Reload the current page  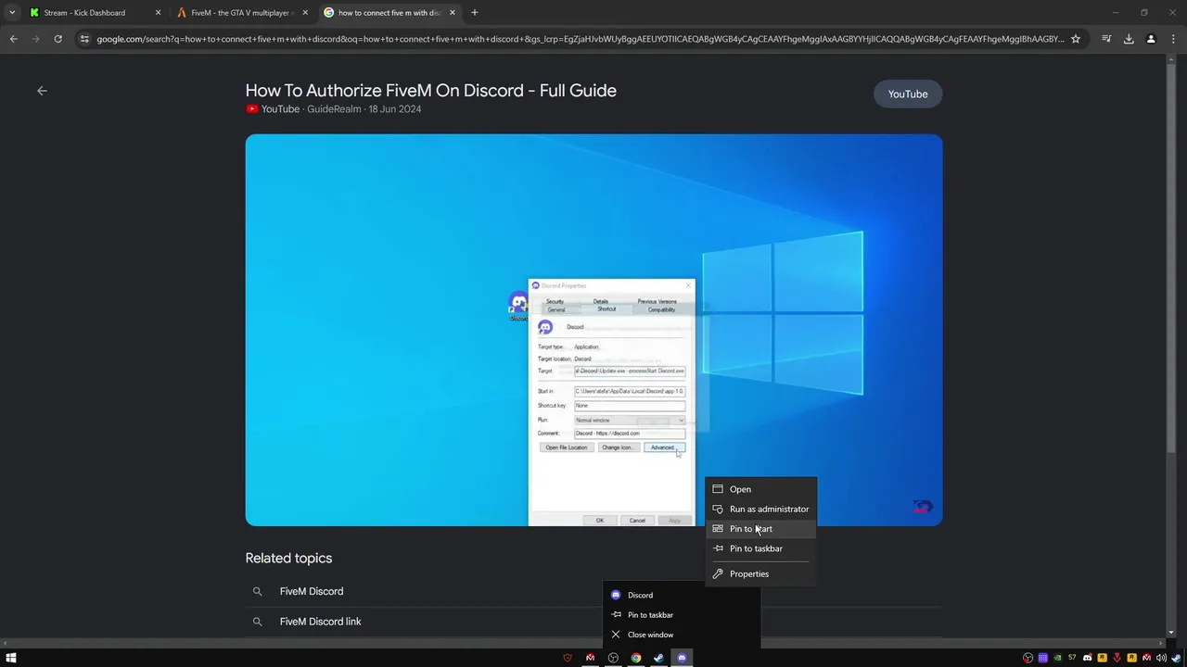[x=57, y=39]
